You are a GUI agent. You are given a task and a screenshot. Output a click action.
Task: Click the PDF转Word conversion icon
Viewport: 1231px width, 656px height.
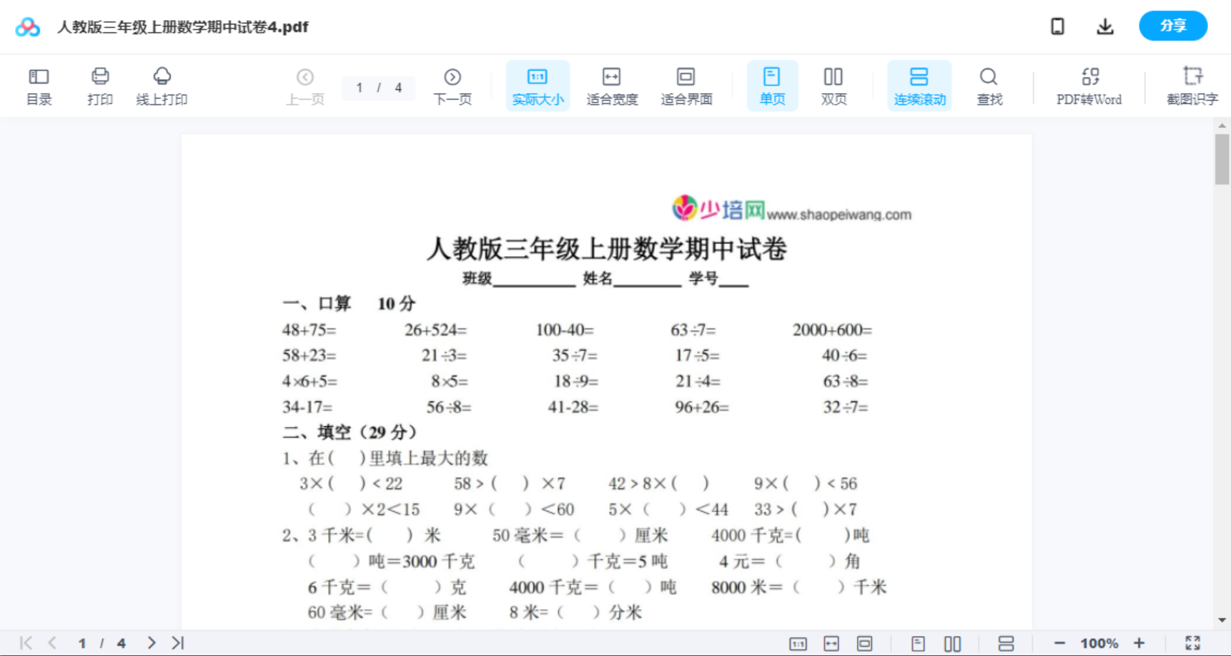(1088, 85)
